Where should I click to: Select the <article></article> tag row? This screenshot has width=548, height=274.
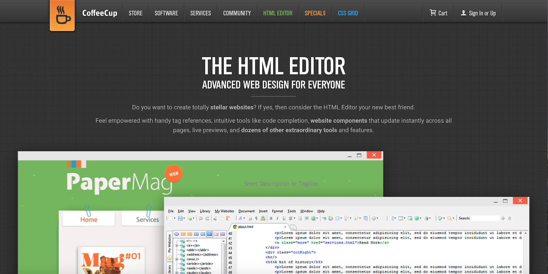pos(199,263)
